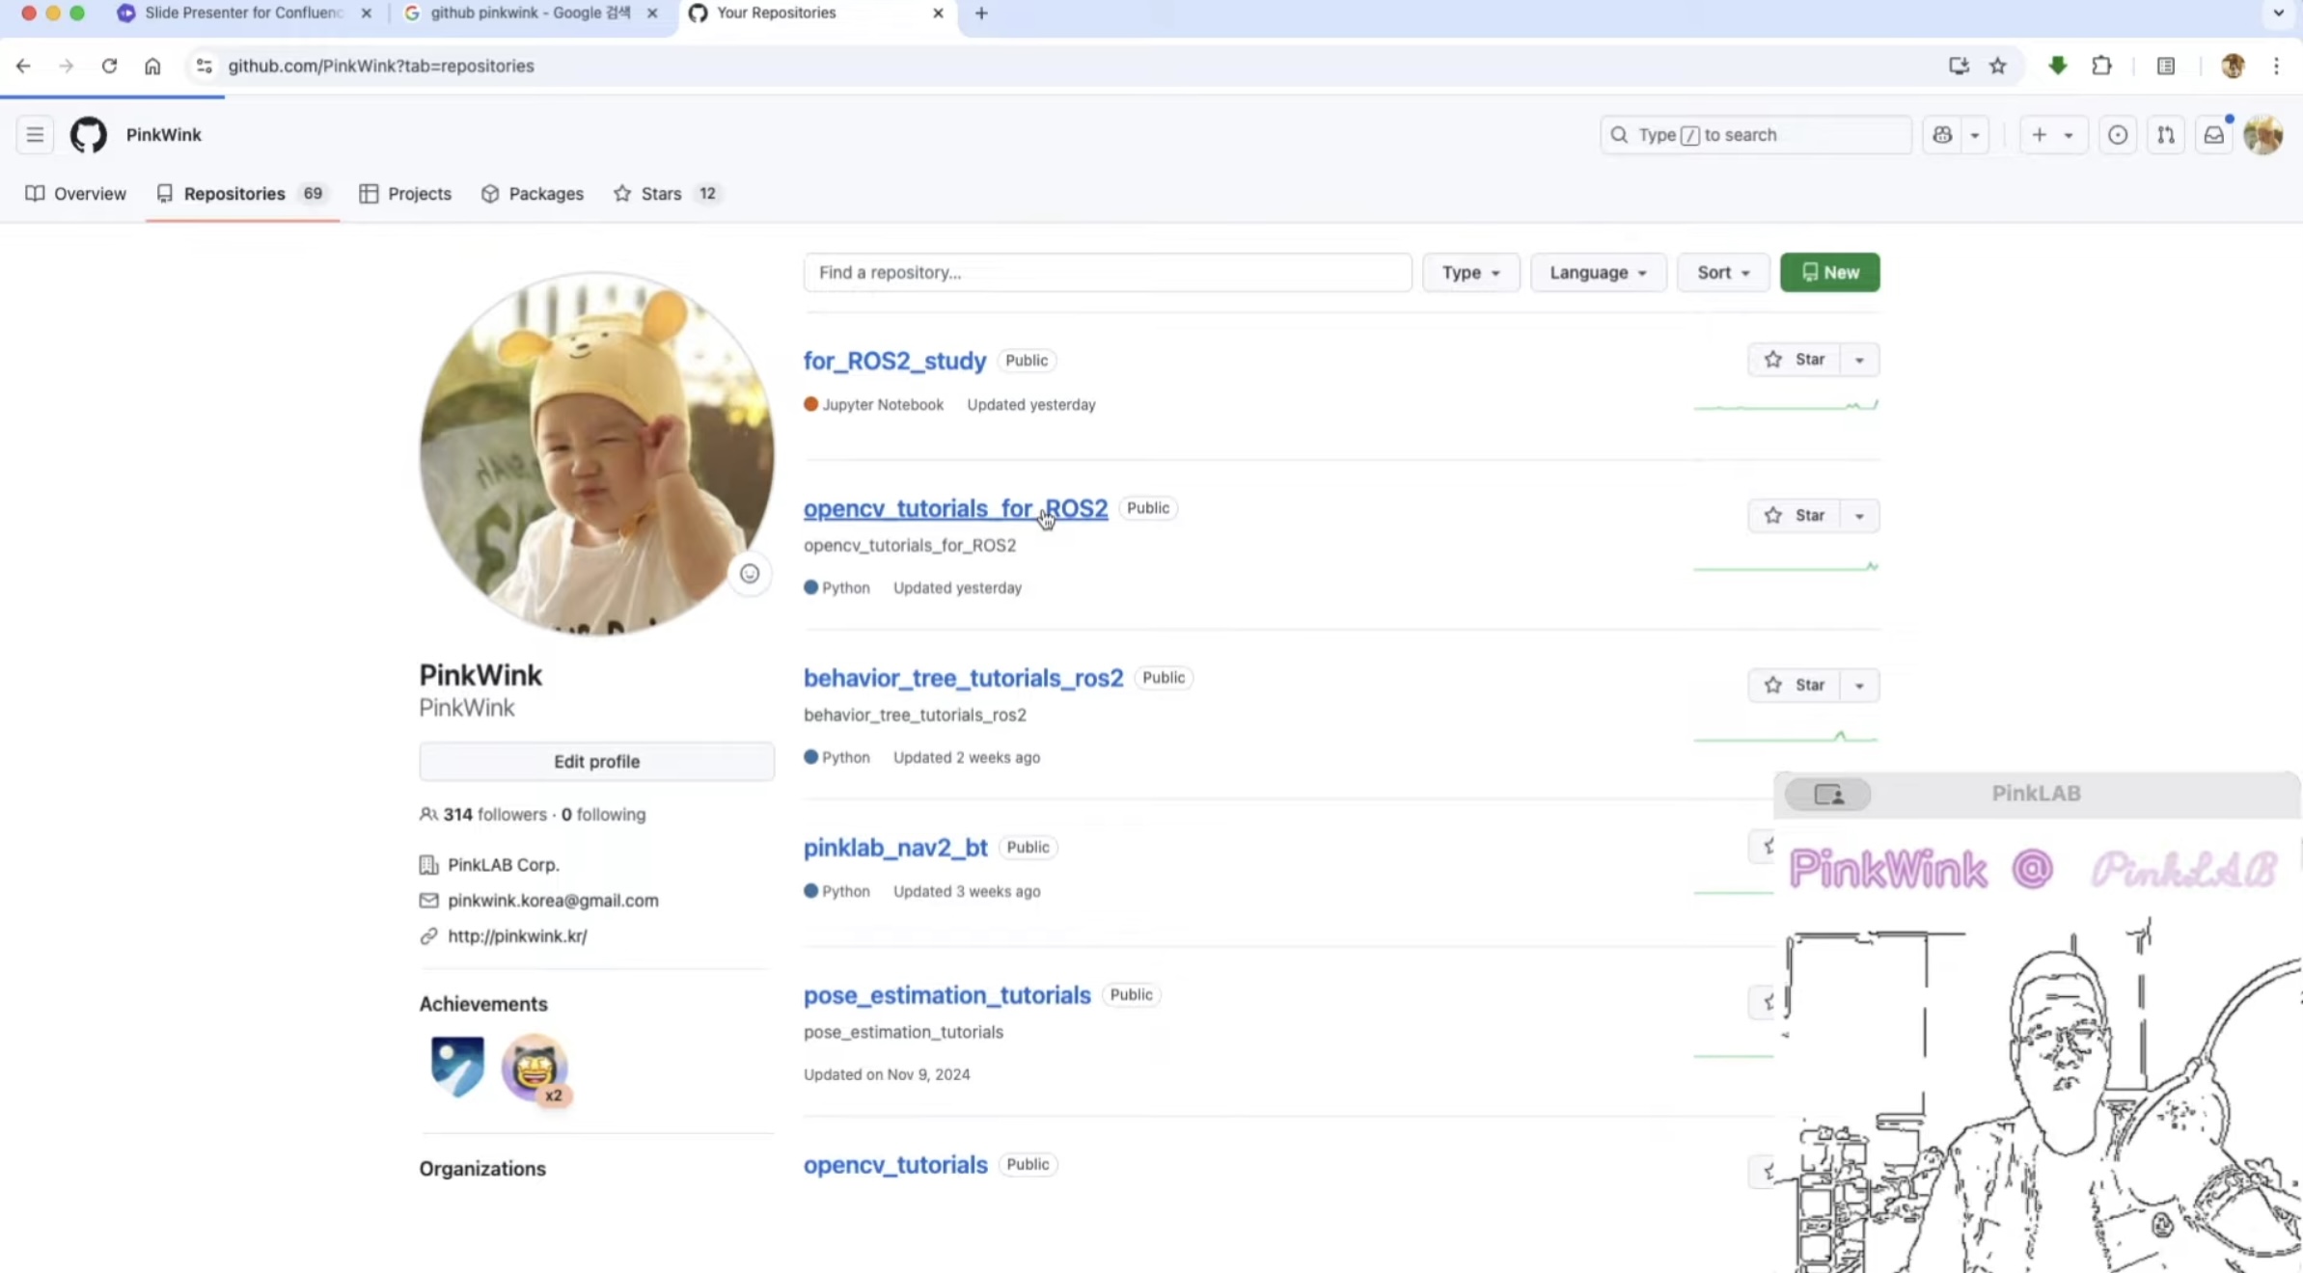
Task: Open the pinklab_nav2_bt repository link
Action: (x=894, y=848)
